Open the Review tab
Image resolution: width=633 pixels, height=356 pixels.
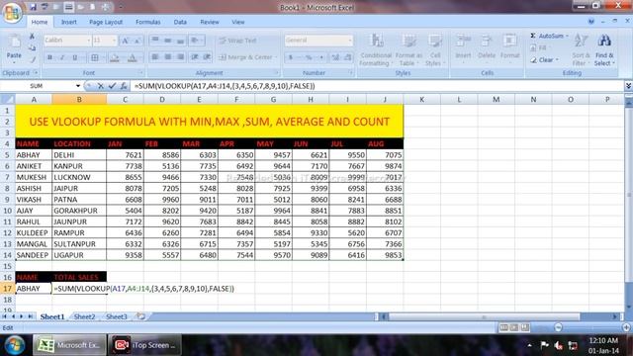[210, 22]
